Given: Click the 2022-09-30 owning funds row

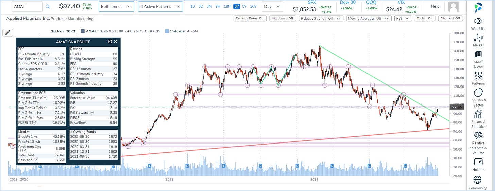Looking at the screenshot, I should click(x=93, y=137).
